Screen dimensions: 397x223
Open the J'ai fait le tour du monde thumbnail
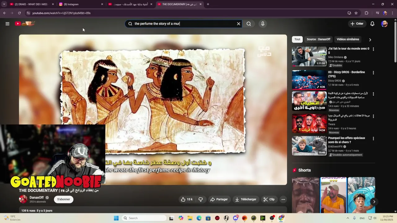coord(309,56)
